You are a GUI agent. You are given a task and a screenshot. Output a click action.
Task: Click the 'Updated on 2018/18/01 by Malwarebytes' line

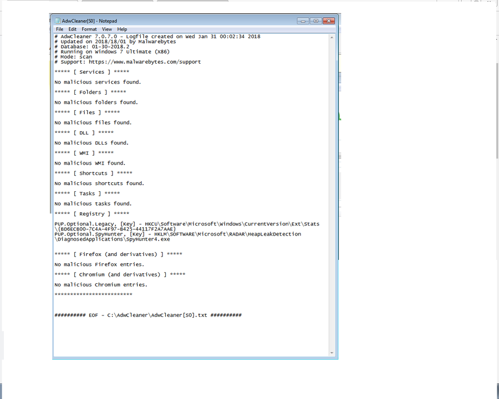pos(115,42)
